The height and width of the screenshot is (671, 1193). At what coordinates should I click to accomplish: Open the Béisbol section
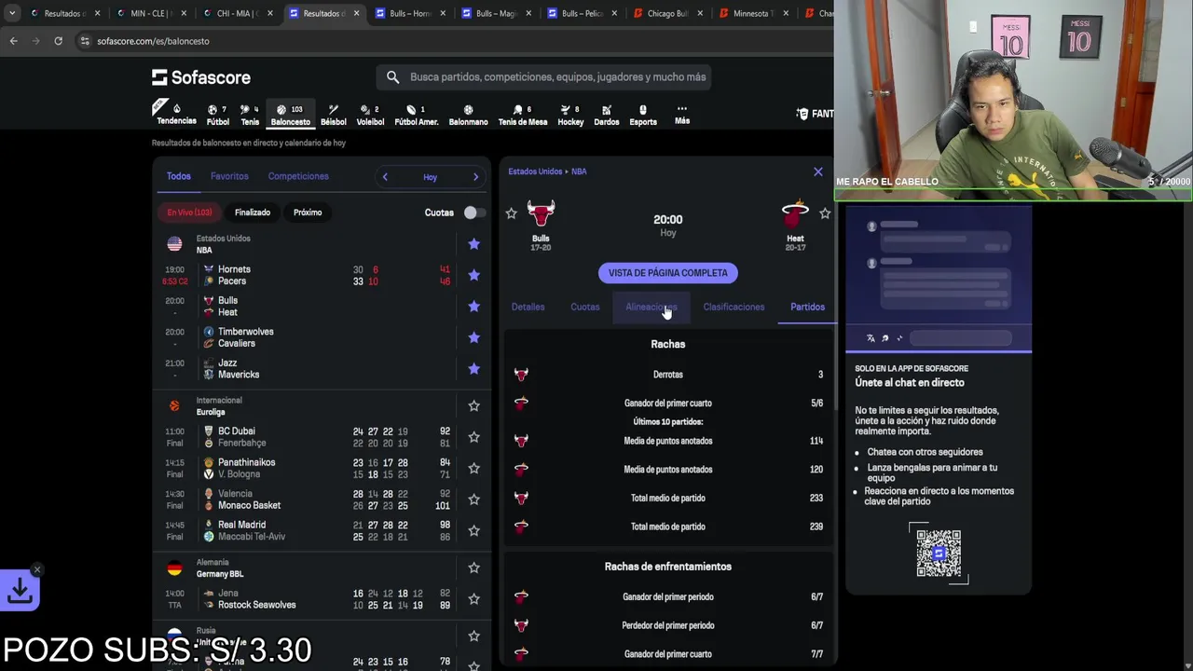point(333,114)
